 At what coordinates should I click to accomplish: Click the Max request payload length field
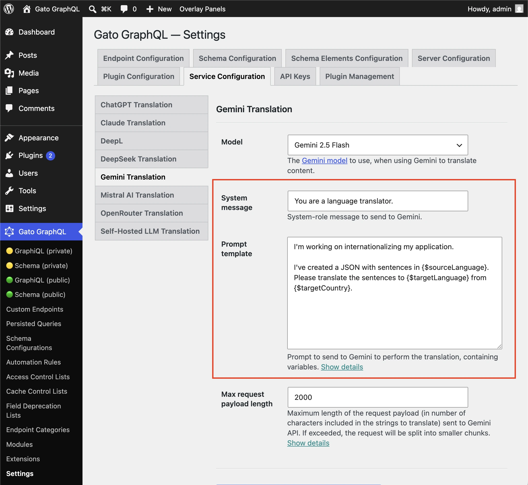click(x=378, y=397)
